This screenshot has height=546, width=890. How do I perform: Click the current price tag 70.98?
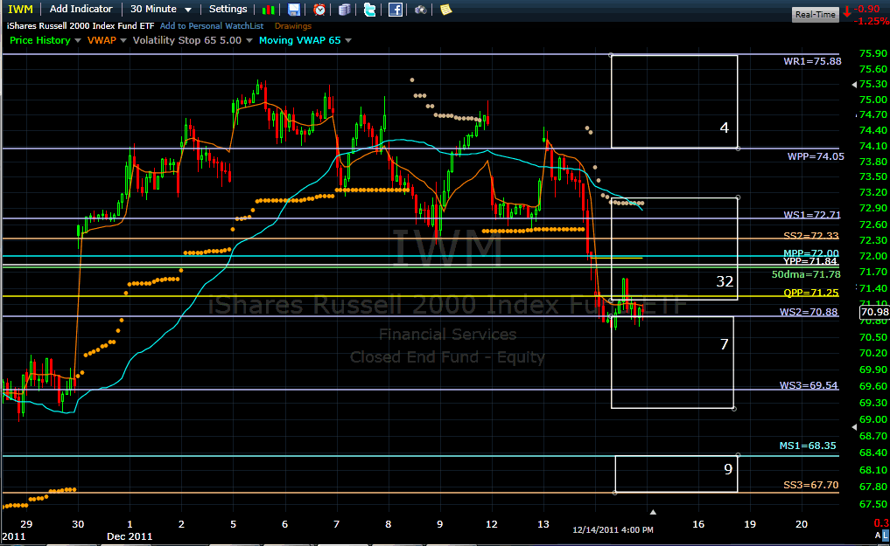pyautogui.click(x=874, y=312)
